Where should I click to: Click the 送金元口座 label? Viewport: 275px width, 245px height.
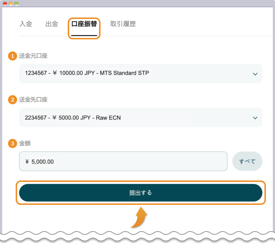[33, 56]
